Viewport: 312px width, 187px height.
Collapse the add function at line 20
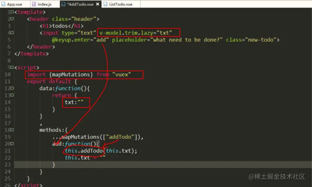point(12,144)
